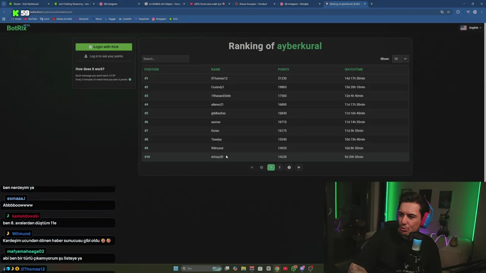
Task: Select user Custody1 in ranking
Action: click(217, 87)
